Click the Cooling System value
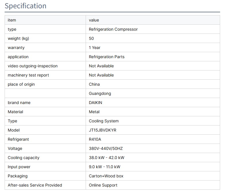Viewport: 225px width, 194px height. pyautogui.click(x=104, y=121)
